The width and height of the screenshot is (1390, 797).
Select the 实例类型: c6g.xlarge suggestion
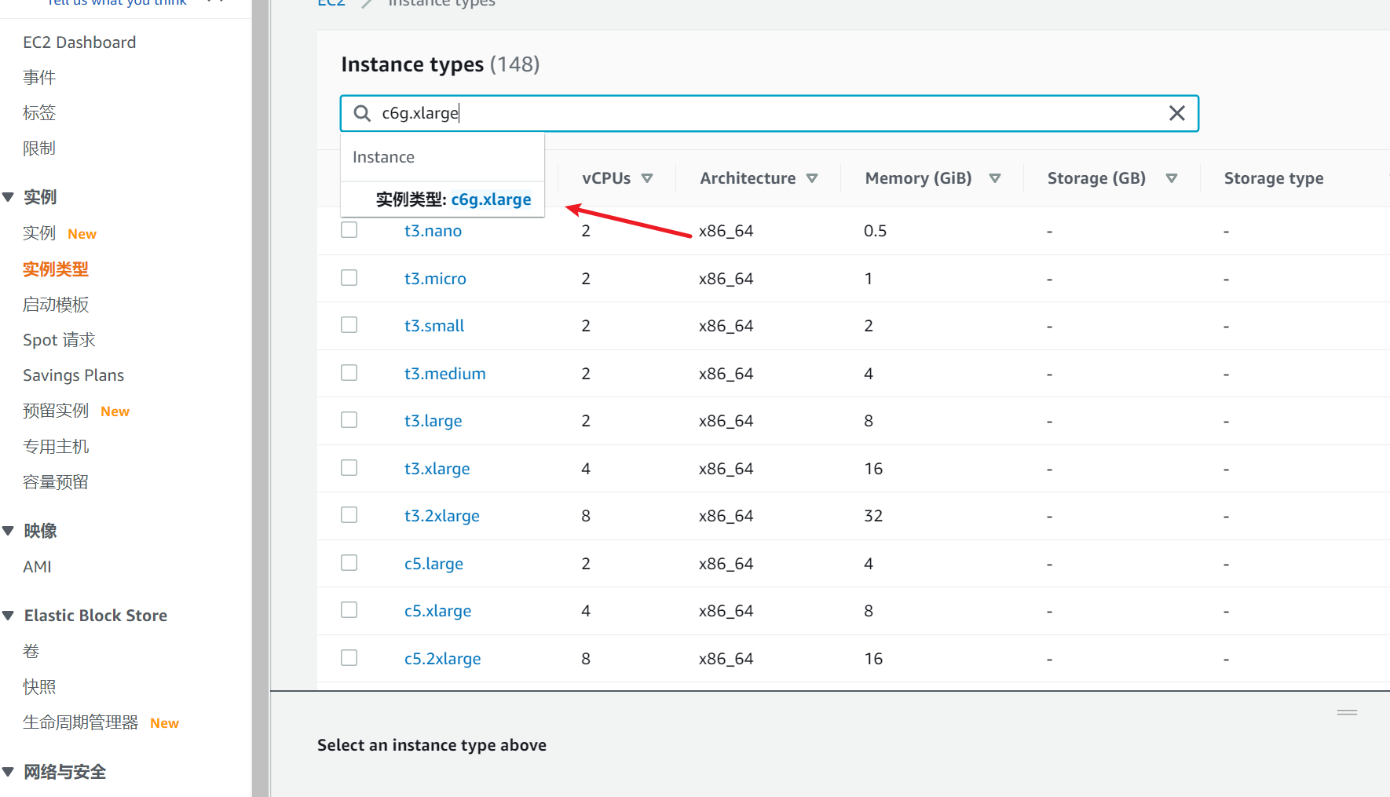point(453,199)
